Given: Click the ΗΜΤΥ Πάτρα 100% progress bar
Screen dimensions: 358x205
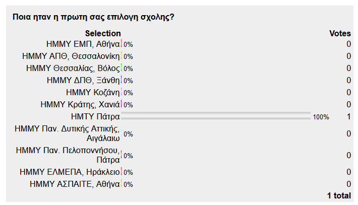Looking at the screenshot, I should click(x=216, y=116).
